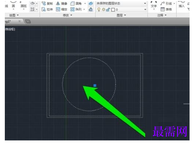Click the Circle (圆) draw tool

click(x=13, y=5)
